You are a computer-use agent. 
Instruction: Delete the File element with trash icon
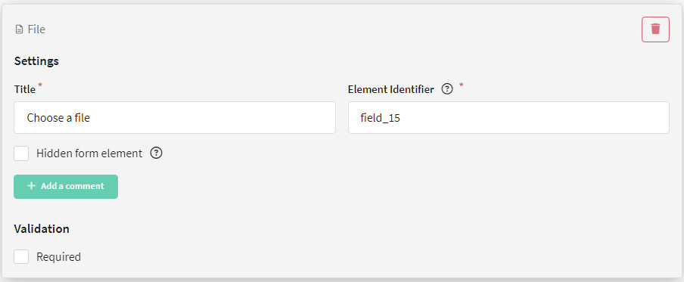pos(655,29)
